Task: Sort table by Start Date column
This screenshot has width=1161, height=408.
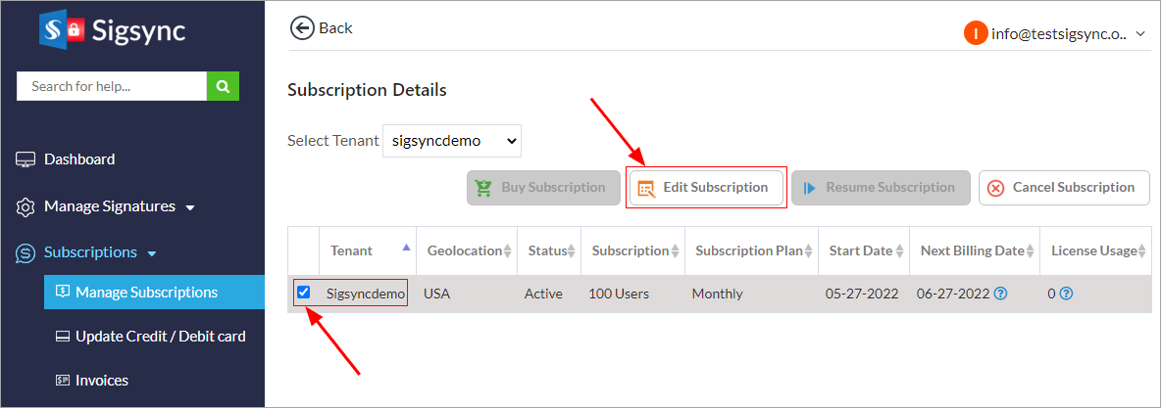Action: (x=860, y=250)
